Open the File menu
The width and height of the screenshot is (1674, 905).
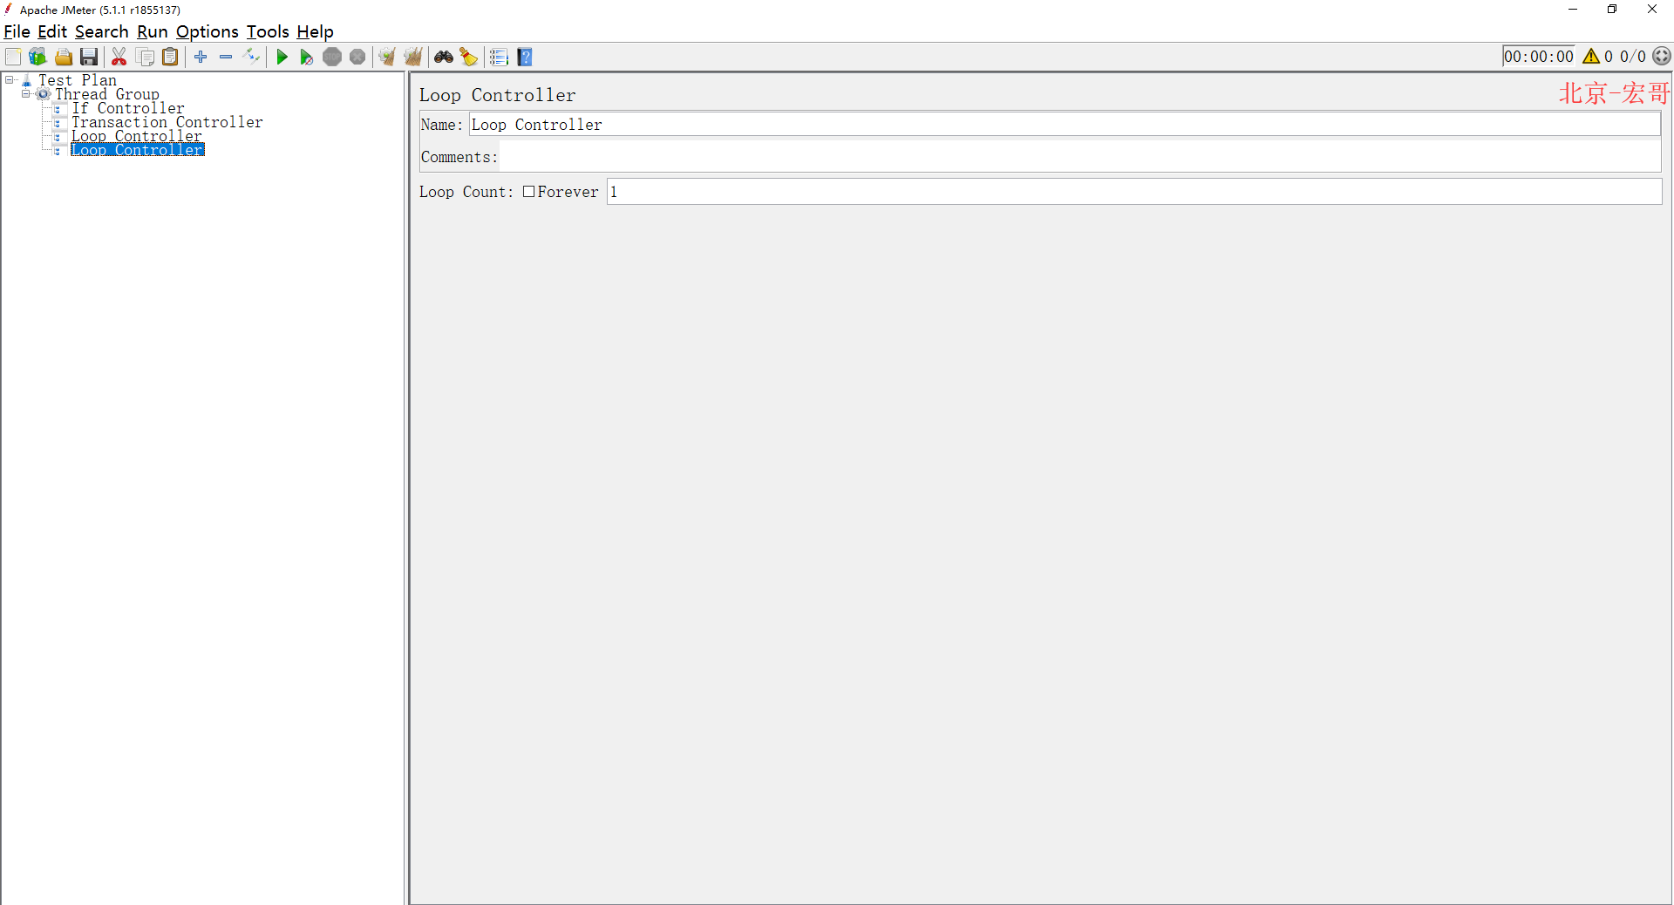click(17, 32)
